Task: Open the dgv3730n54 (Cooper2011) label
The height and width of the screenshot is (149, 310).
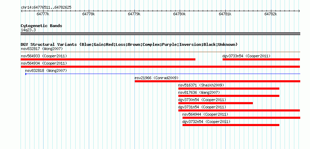Action: click(202, 100)
